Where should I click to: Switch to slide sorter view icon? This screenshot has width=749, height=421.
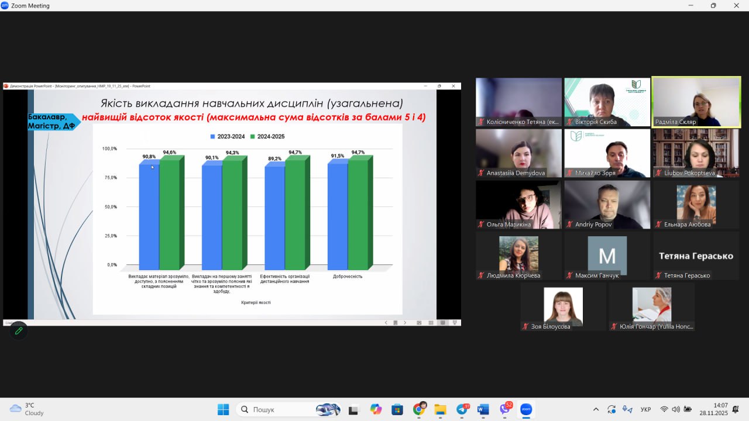click(x=431, y=323)
